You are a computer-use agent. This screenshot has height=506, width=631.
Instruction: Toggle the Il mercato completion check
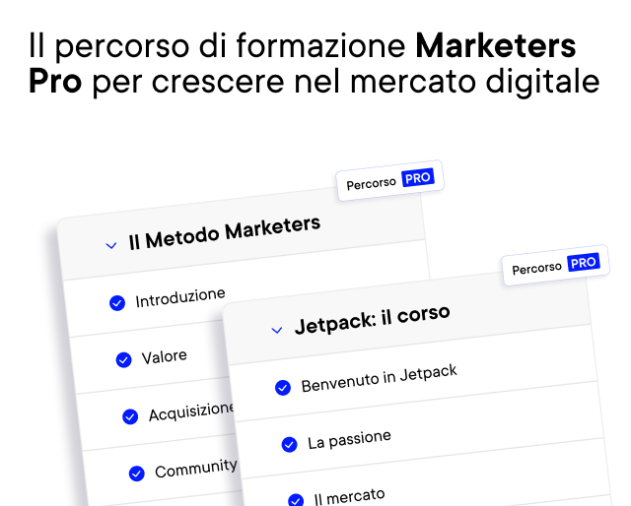tap(296, 500)
